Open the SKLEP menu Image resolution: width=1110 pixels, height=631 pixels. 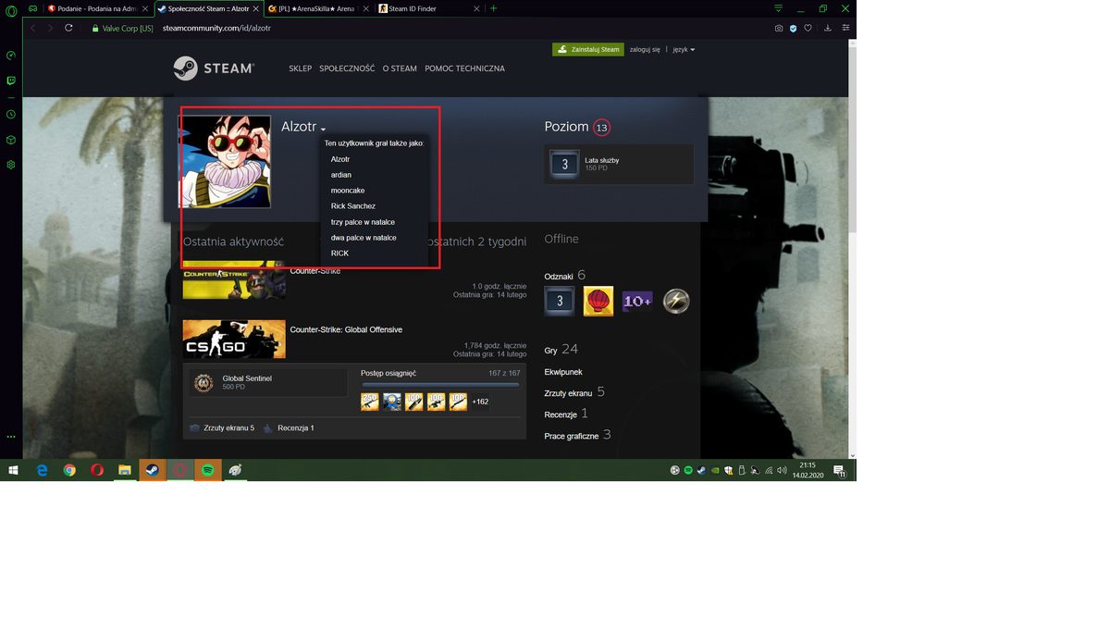pos(300,68)
